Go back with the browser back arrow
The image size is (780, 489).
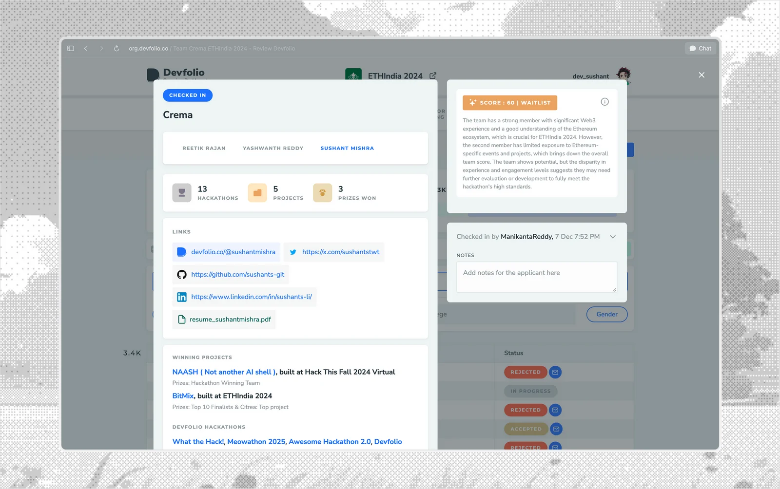[86, 48]
